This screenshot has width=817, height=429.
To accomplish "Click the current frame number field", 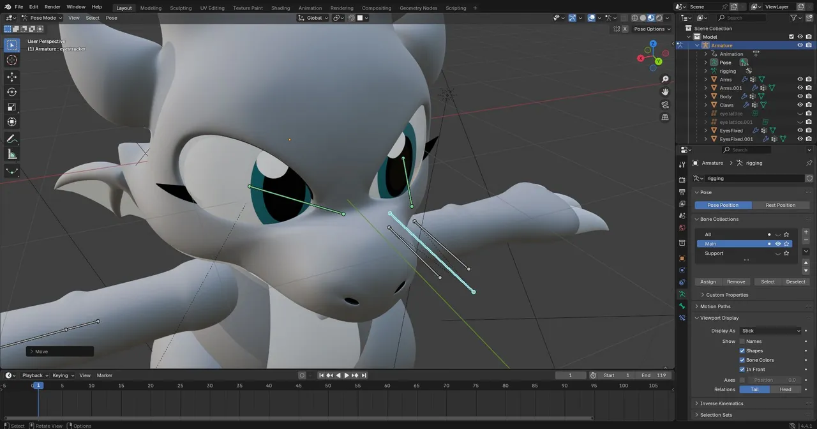I will tap(570, 375).
